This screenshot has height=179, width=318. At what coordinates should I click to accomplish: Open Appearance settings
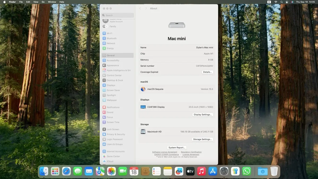(x=117, y=66)
